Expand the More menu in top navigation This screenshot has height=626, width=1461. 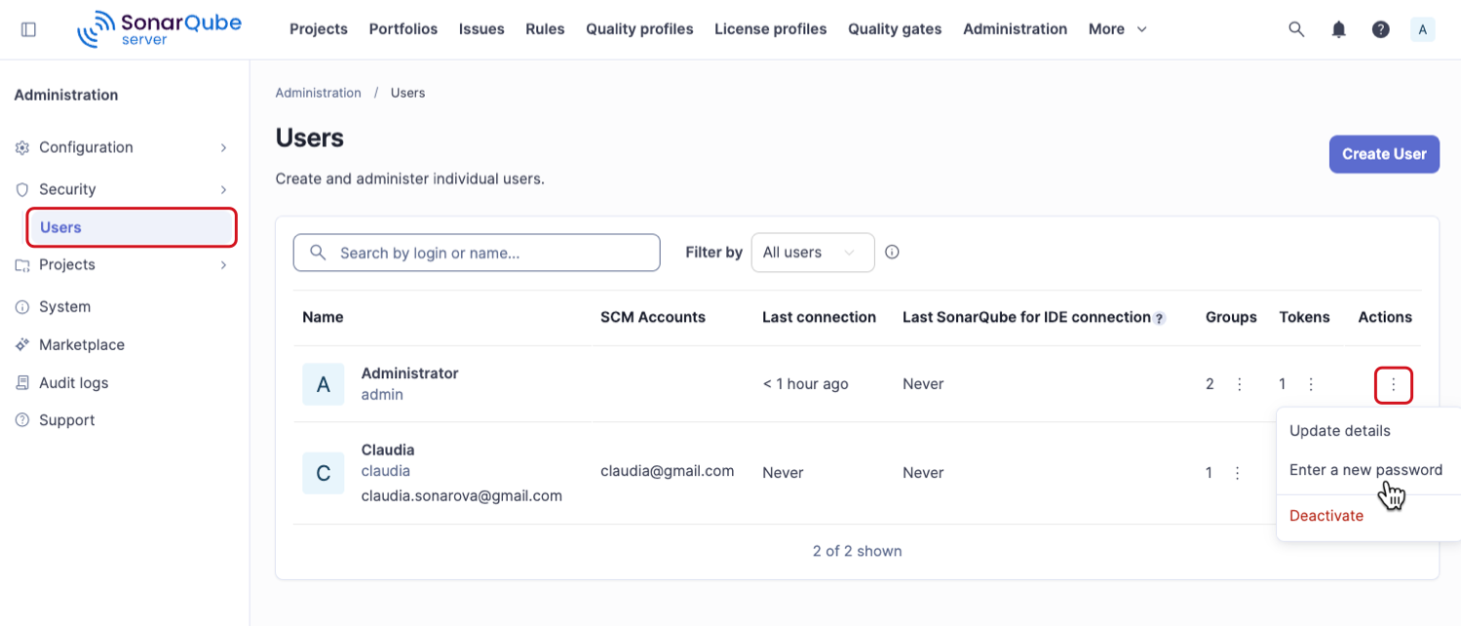(1118, 29)
